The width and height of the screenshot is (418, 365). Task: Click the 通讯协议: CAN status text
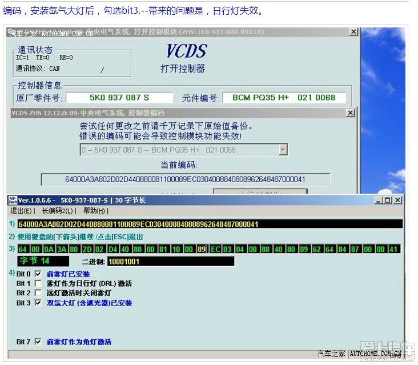tap(38, 69)
